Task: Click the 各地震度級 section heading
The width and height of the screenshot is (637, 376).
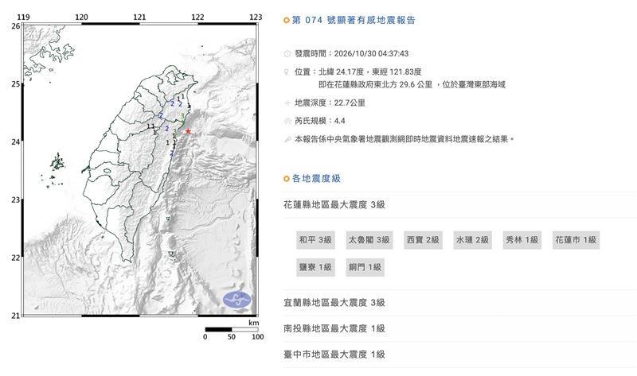Action: coord(316,179)
